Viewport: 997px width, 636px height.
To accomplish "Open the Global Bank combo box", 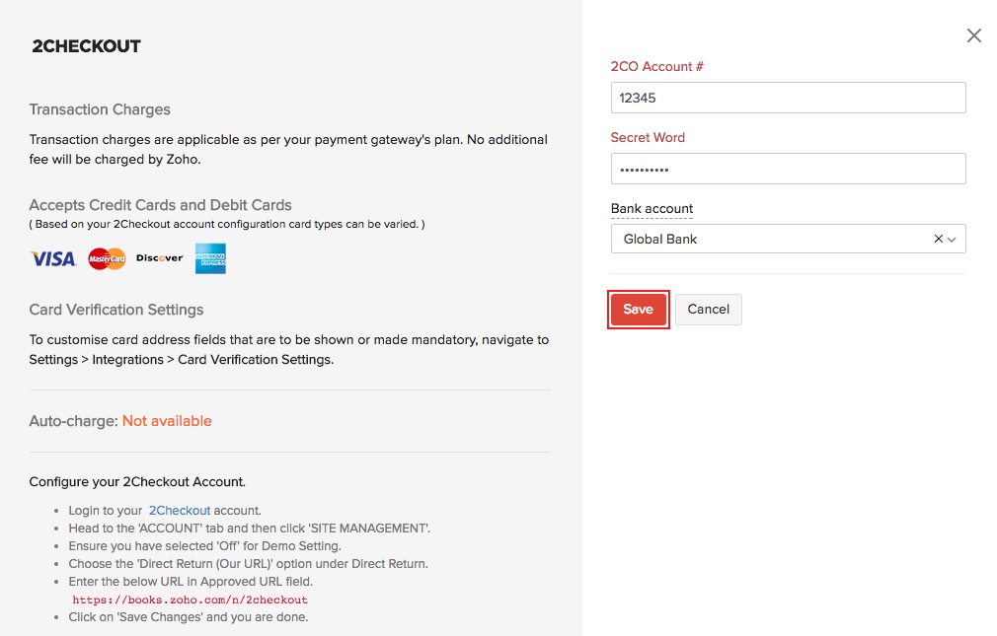I will 770,239.
